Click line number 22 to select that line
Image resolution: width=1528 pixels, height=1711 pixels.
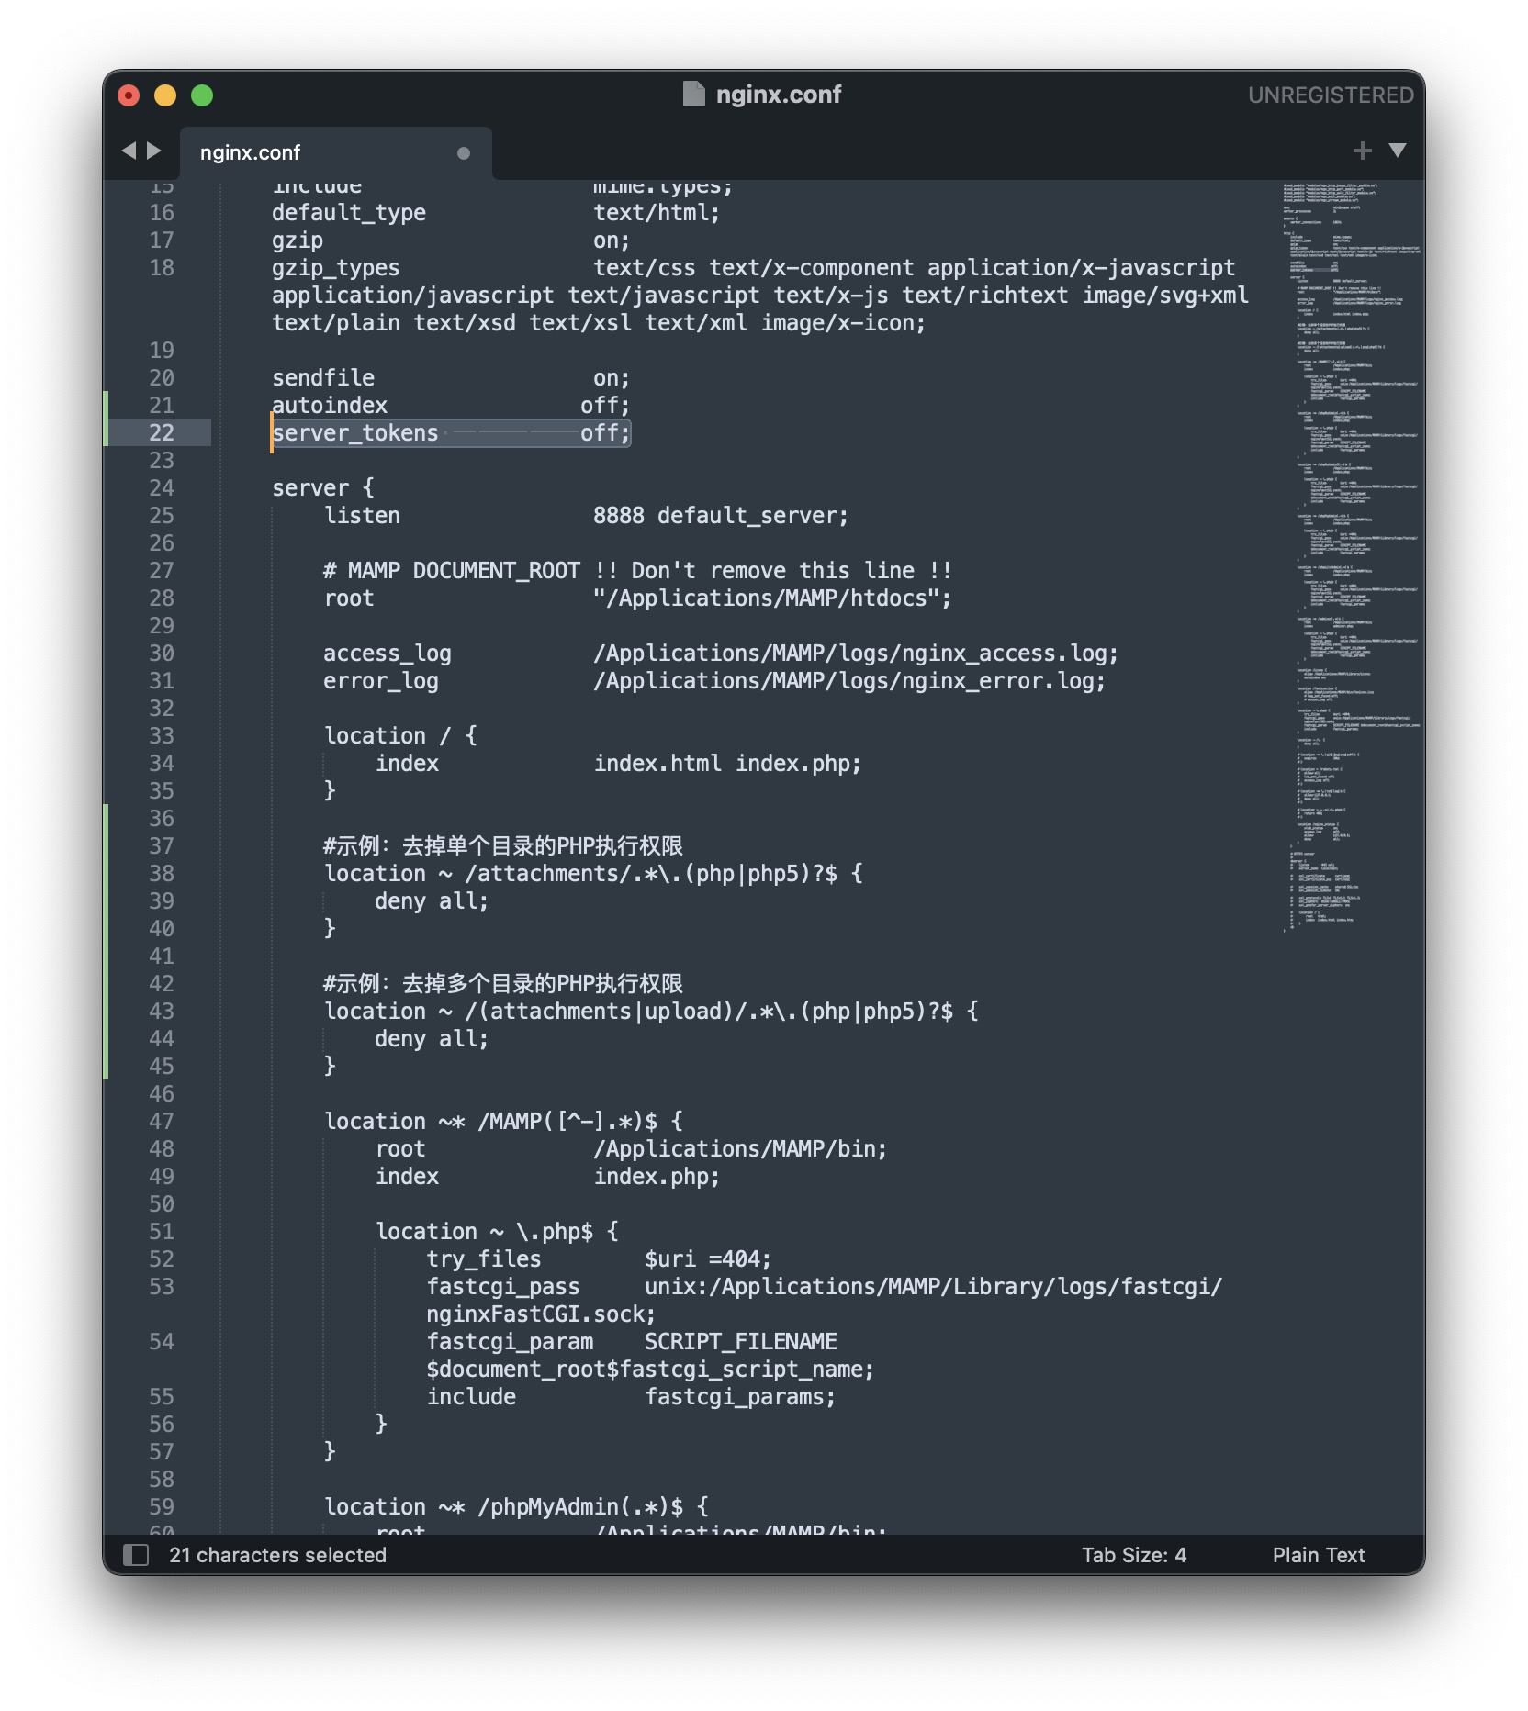pyautogui.click(x=163, y=432)
